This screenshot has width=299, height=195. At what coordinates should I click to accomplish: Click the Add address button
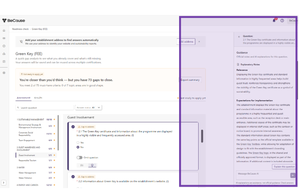[x=186, y=42]
